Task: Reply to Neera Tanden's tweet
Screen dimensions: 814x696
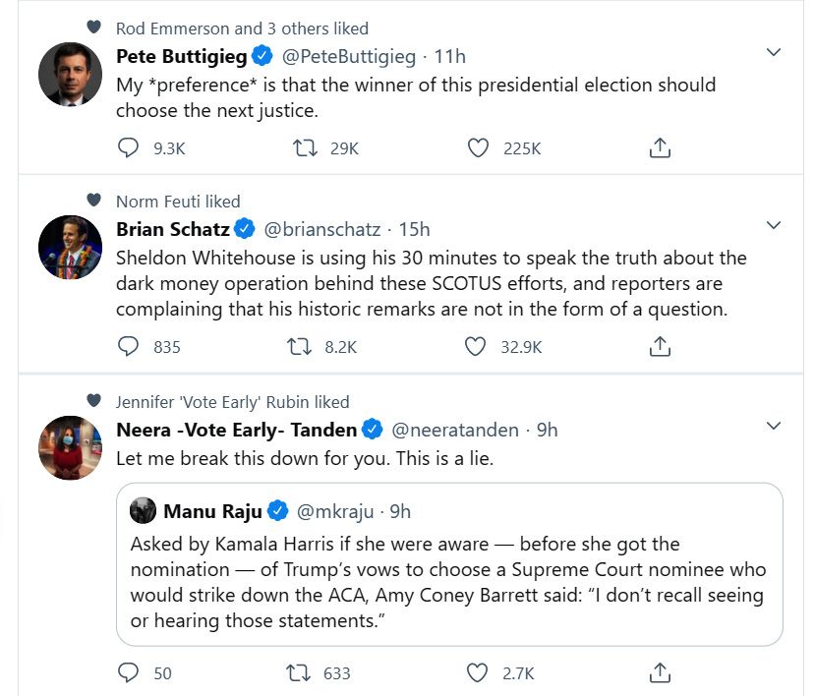Action: point(129,672)
